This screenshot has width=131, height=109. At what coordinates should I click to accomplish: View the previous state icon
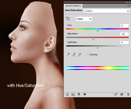[116, 94]
